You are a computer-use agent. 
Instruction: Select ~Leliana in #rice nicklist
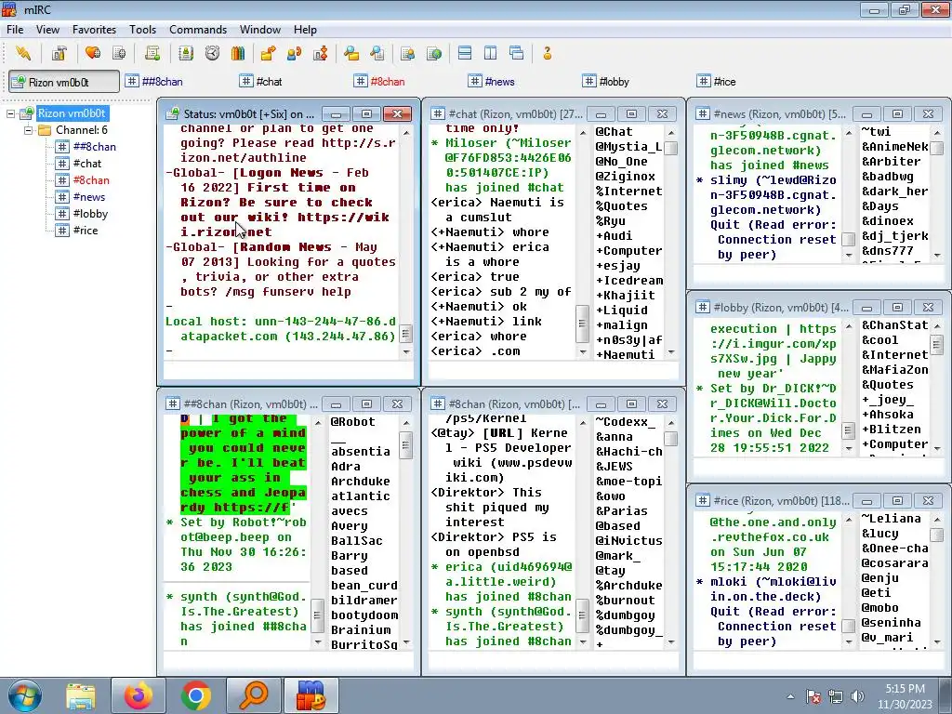[892, 518]
